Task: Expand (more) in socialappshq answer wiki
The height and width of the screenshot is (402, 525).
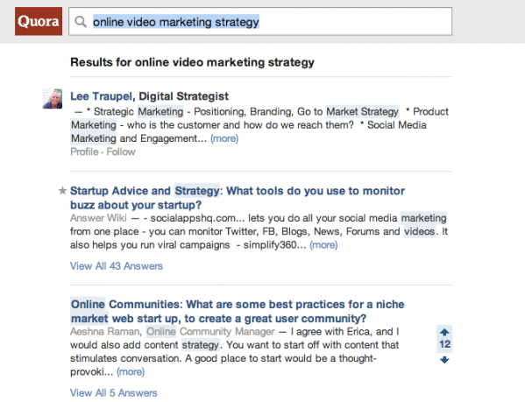Action: pos(323,245)
